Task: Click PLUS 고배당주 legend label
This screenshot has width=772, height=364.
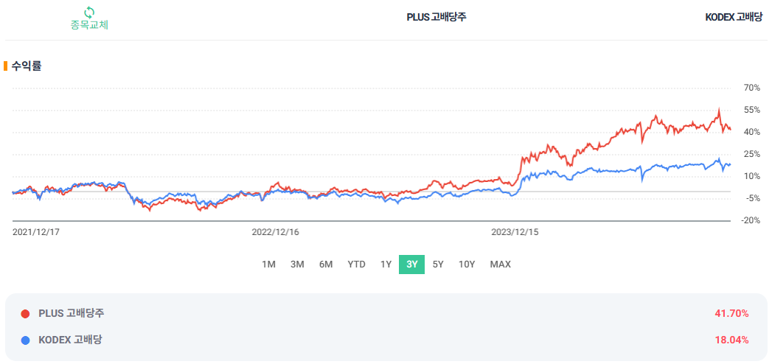Action: tap(72, 313)
